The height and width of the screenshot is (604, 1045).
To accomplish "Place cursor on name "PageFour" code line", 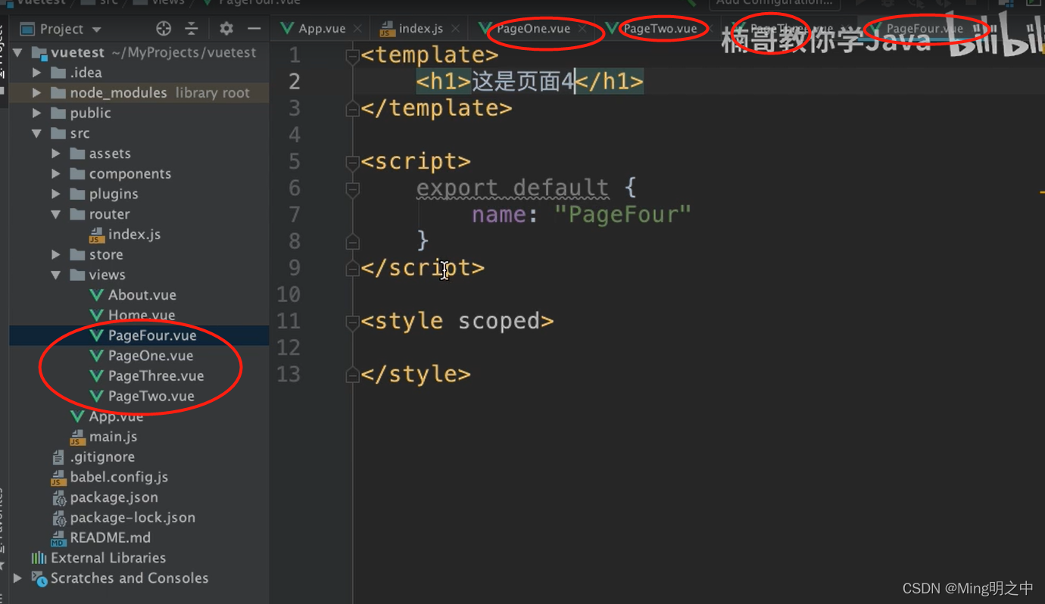I will (582, 215).
